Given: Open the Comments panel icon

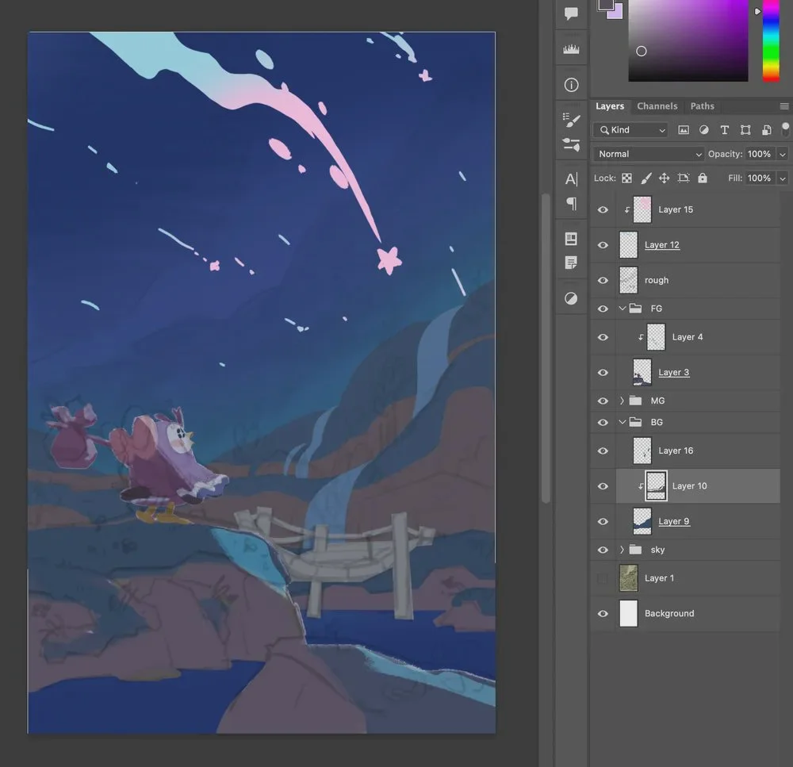Looking at the screenshot, I should (x=571, y=13).
